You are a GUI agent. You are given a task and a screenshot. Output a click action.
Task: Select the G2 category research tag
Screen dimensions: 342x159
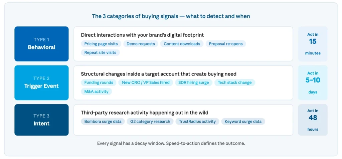(150, 122)
